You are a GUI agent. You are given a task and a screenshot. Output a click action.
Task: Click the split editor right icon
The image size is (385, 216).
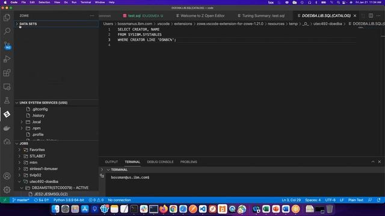click(x=371, y=16)
